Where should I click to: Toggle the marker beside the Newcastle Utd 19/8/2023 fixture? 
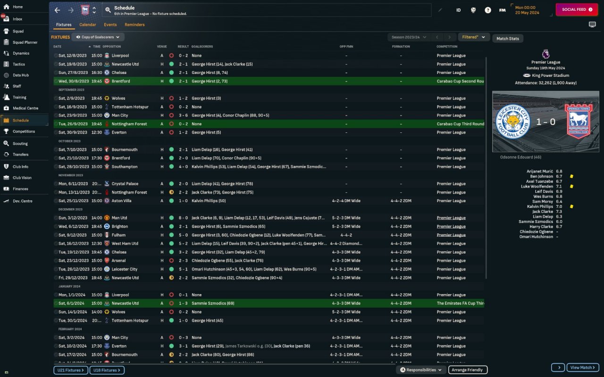tap(56, 64)
